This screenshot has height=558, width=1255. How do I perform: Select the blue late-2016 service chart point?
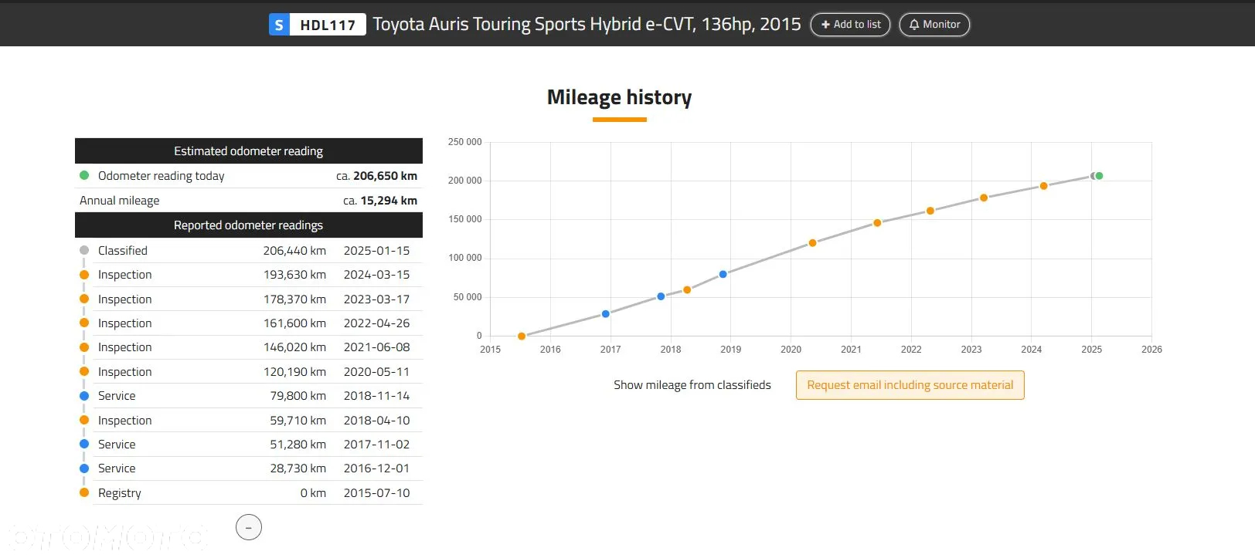606,314
